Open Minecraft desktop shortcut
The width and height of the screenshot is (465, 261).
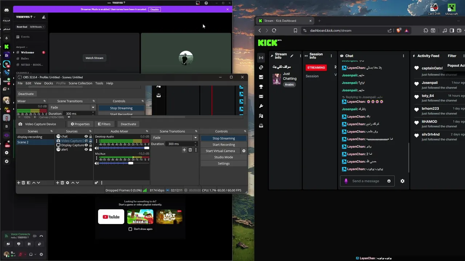[x=452, y=9]
